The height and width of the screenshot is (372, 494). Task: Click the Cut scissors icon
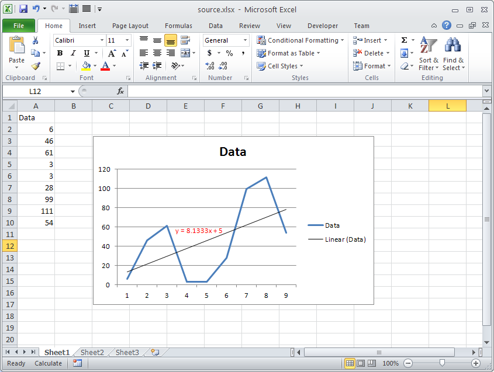point(36,40)
